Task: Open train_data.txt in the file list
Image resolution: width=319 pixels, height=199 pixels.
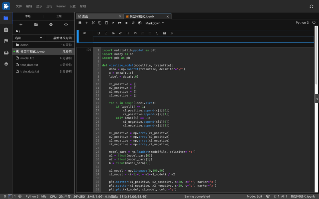Action: 29,71
